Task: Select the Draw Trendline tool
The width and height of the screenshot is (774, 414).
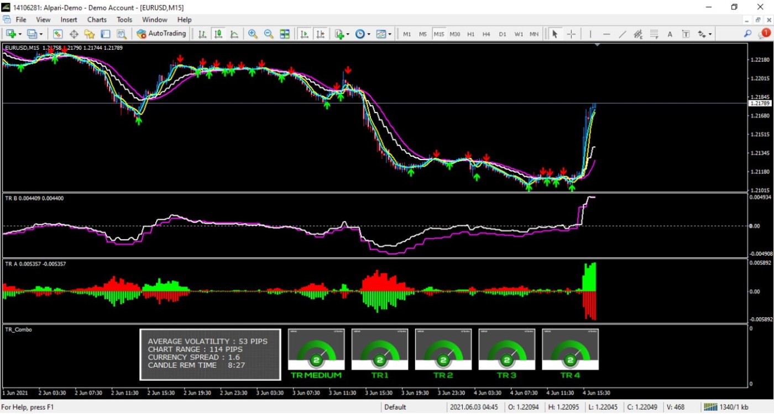Action: (x=622, y=34)
